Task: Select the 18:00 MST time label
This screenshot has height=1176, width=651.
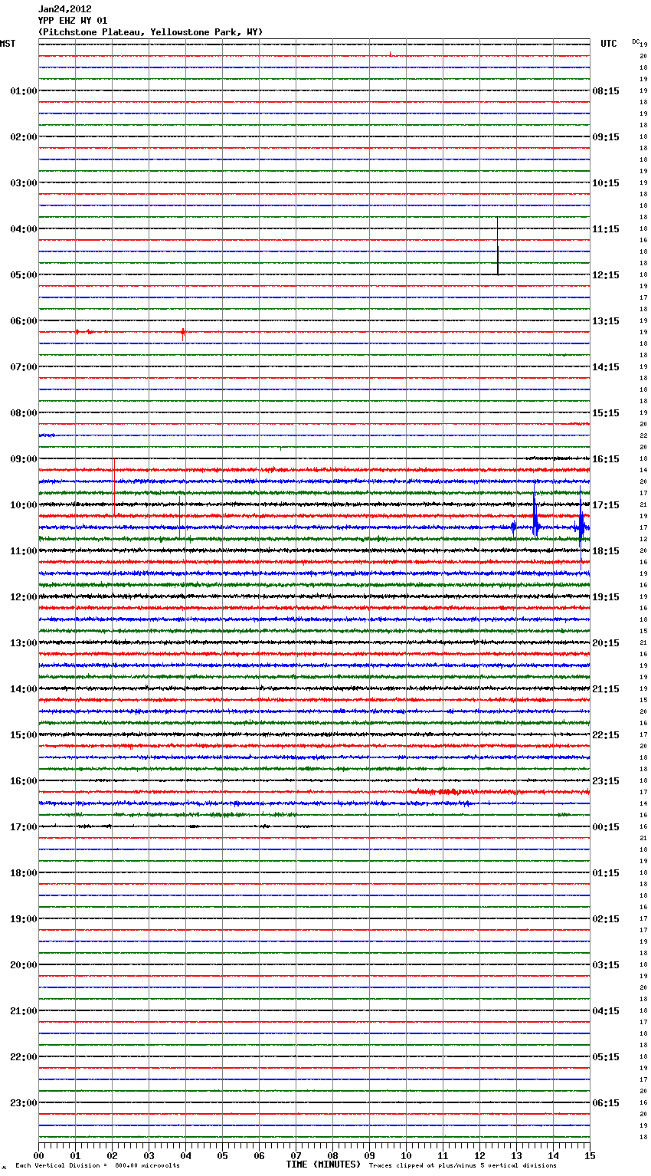Action: click(24, 873)
